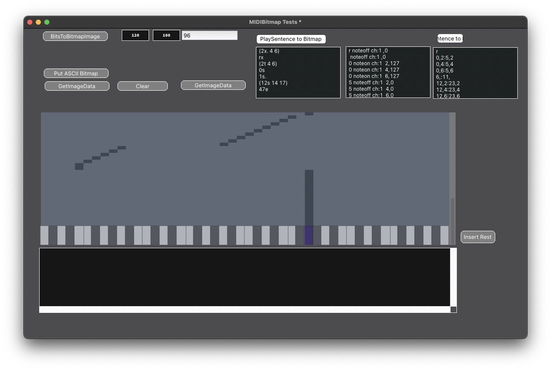Click PlaySentence to Bitmap button
This screenshot has width=551, height=370.
[x=291, y=39]
